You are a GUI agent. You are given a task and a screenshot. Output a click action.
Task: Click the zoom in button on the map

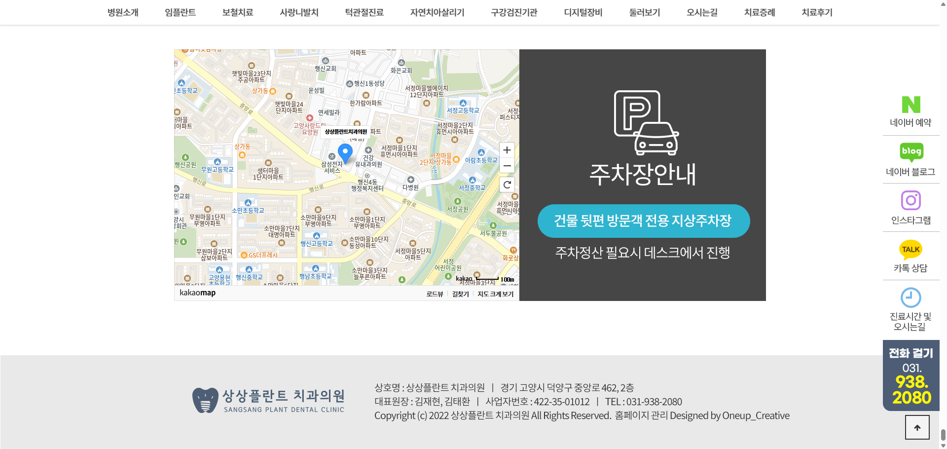(x=507, y=150)
